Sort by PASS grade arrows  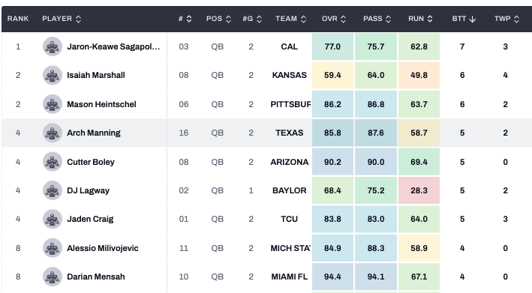pyautogui.click(x=388, y=19)
